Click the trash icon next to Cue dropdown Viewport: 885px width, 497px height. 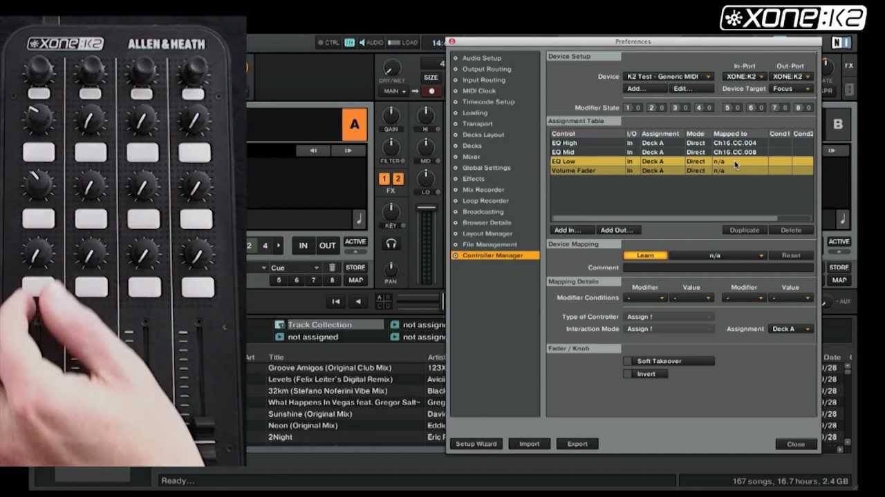(x=332, y=268)
